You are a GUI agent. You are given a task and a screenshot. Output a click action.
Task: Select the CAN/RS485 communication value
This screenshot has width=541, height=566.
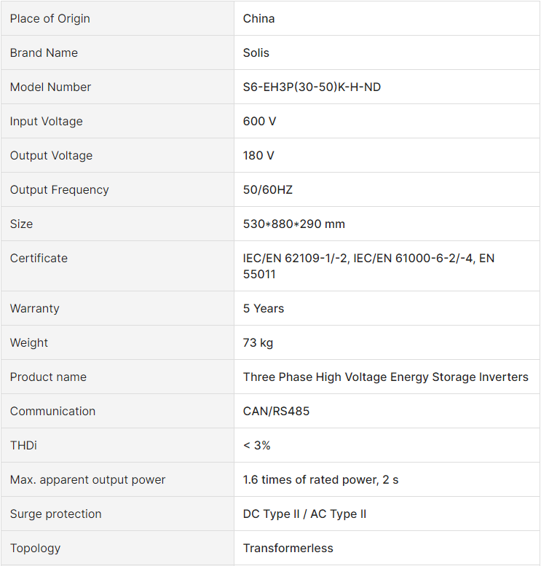pyautogui.click(x=276, y=411)
